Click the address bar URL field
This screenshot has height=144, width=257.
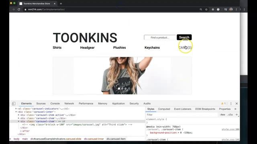(112, 10)
